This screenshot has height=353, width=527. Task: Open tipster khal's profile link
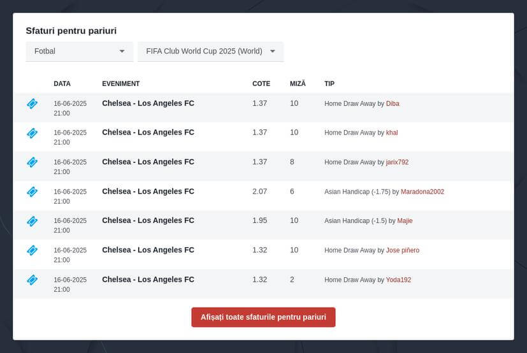click(x=392, y=133)
